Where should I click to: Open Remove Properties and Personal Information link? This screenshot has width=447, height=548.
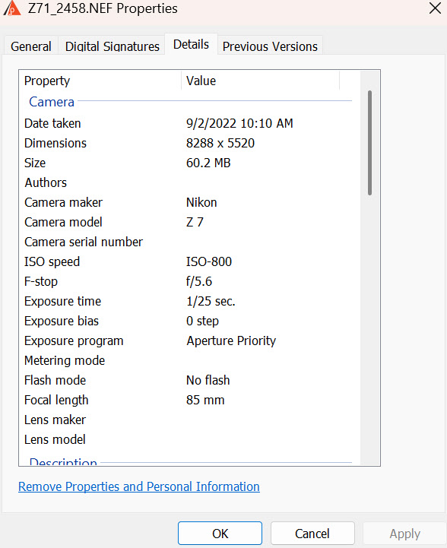click(139, 486)
